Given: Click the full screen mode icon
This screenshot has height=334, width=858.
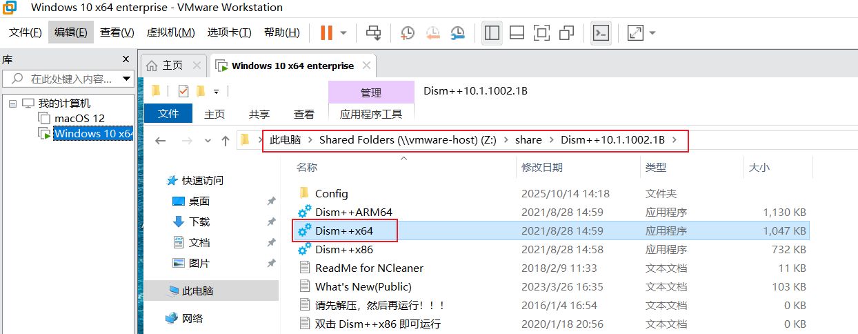Looking at the screenshot, I should tap(542, 32).
